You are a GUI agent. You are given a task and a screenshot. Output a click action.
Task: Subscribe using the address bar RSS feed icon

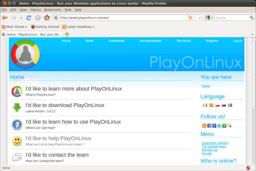pyautogui.click(x=190, y=17)
